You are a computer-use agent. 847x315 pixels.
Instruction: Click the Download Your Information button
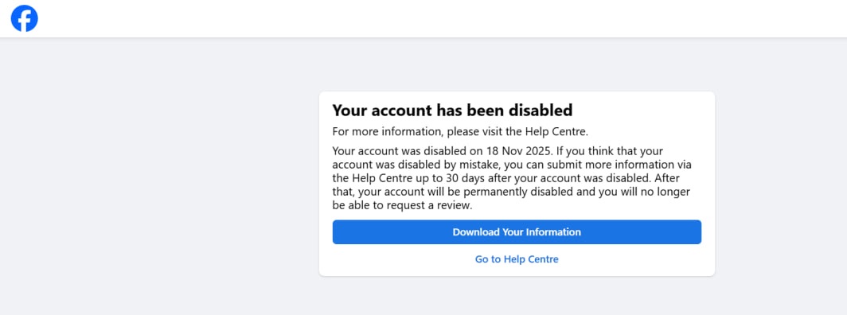pos(517,232)
